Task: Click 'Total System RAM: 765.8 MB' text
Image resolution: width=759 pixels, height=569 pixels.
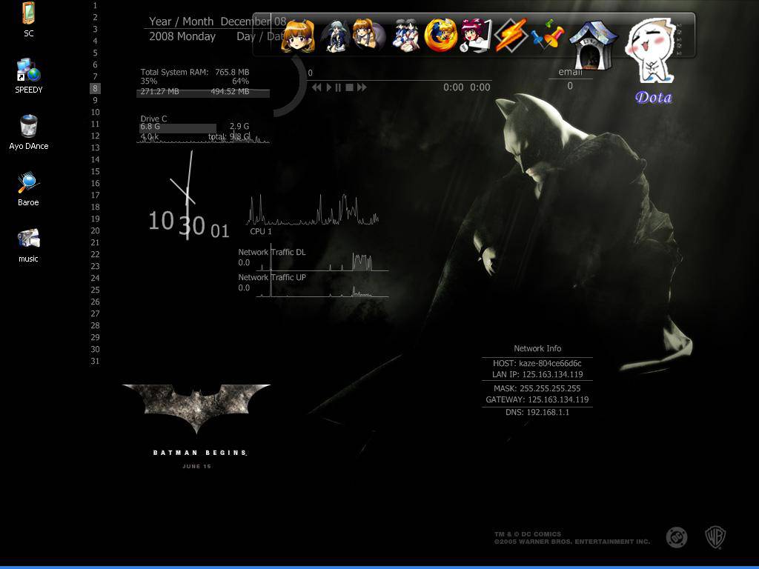Action: coord(195,72)
